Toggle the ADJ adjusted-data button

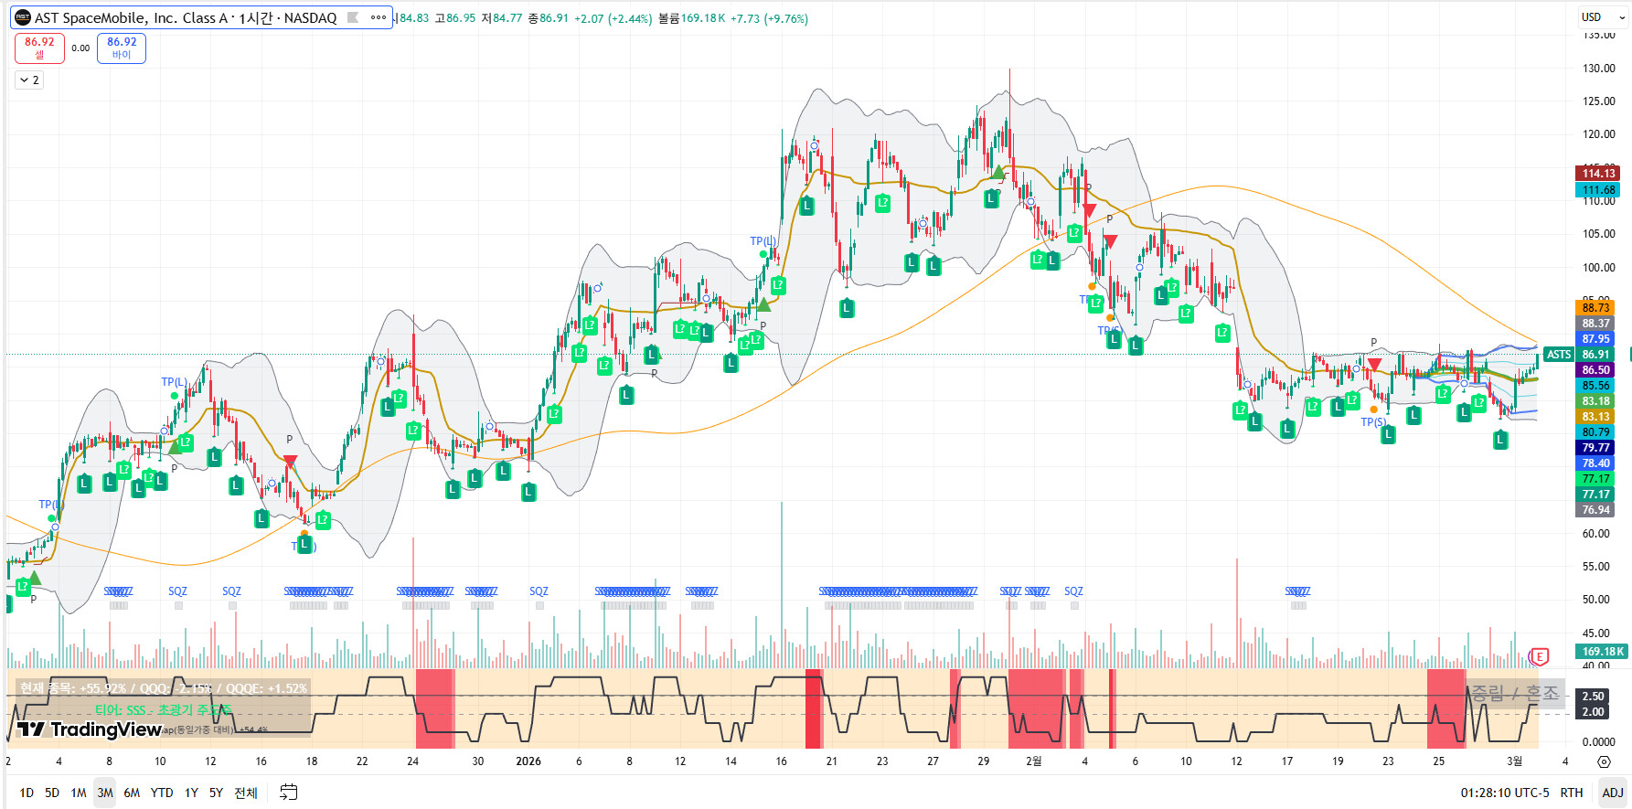point(1613,793)
